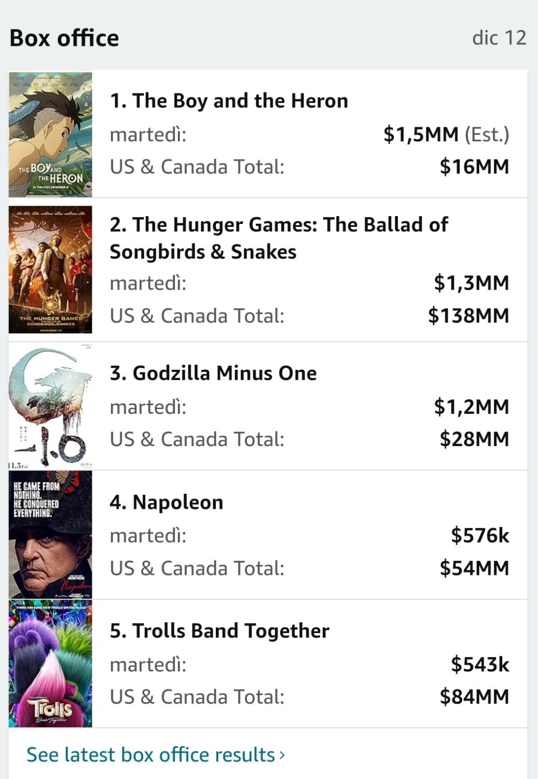The height and width of the screenshot is (779, 538).
Task: Click 'See latest box office results' link
Action: 150,755
